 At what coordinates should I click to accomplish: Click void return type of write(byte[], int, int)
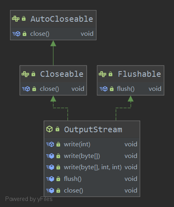(x=131, y=167)
